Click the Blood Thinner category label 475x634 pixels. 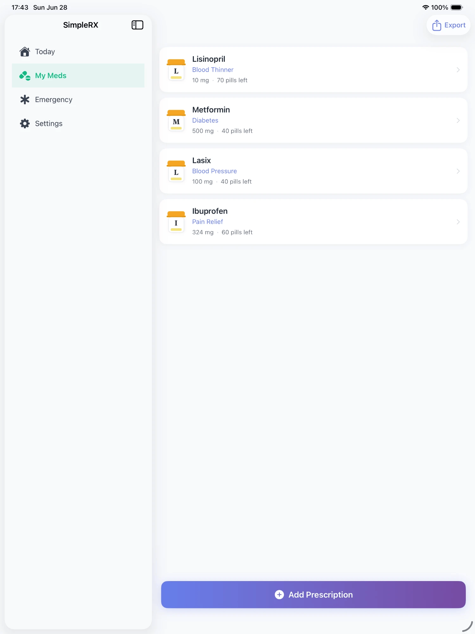[x=213, y=70]
